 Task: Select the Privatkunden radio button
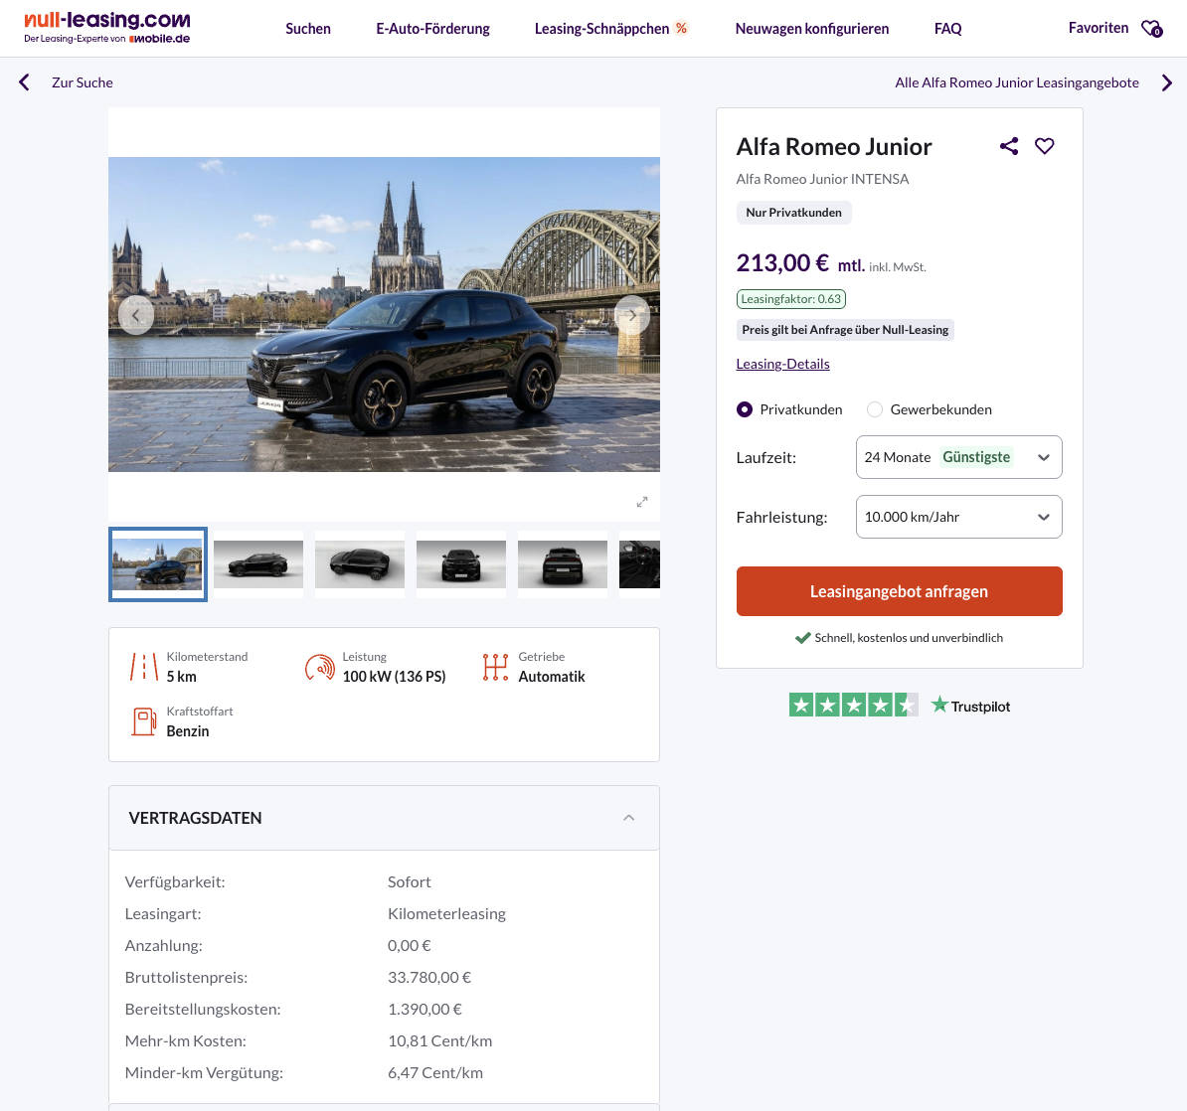[x=745, y=409]
